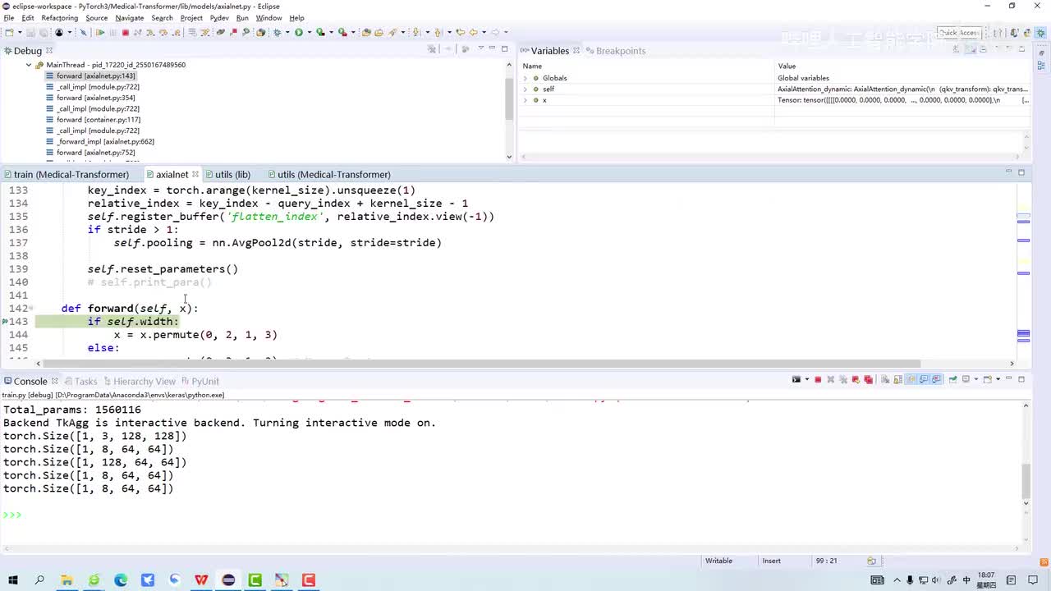Maximize the editor area
The height and width of the screenshot is (591, 1051).
[1021, 172]
